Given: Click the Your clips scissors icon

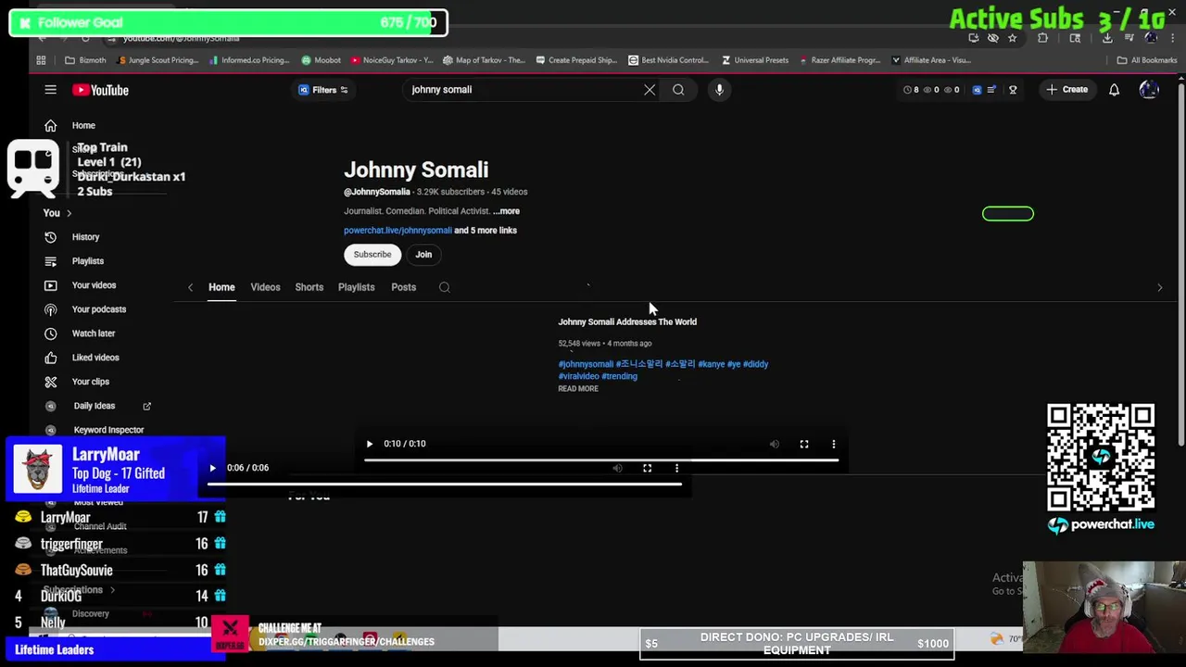Looking at the screenshot, I should click(50, 382).
